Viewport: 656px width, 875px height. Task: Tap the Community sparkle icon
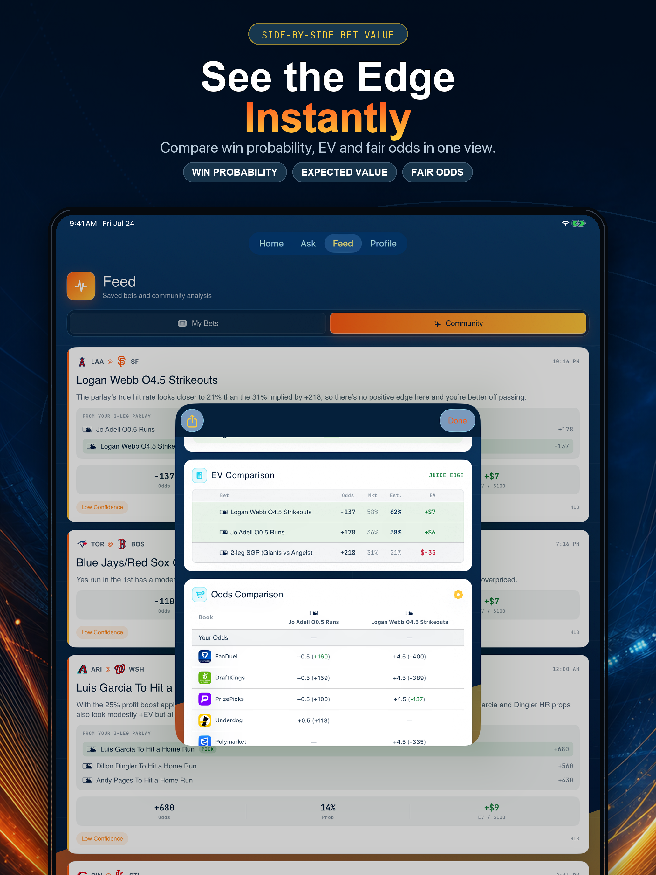click(x=437, y=324)
